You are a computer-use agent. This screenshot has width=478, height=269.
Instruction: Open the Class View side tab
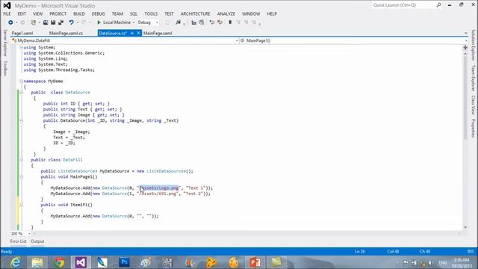click(x=473, y=105)
